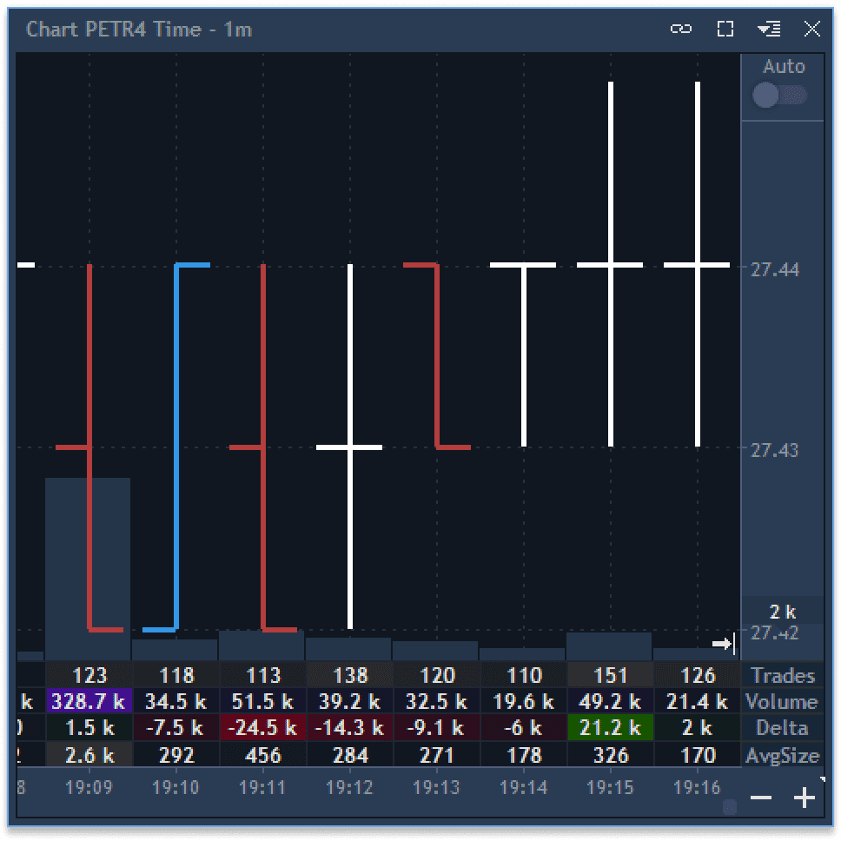The height and width of the screenshot is (841, 841).
Task: Click the link chart icon in title bar
Action: tap(682, 29)
